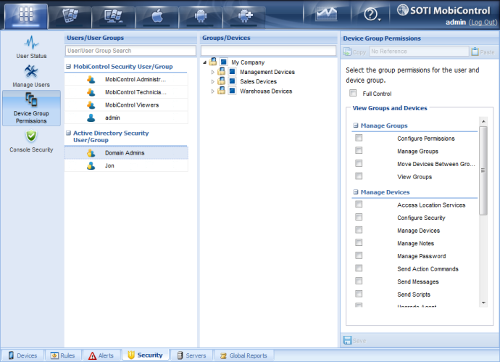Click the permissions scroll up arrow

(x=483, y=121)
